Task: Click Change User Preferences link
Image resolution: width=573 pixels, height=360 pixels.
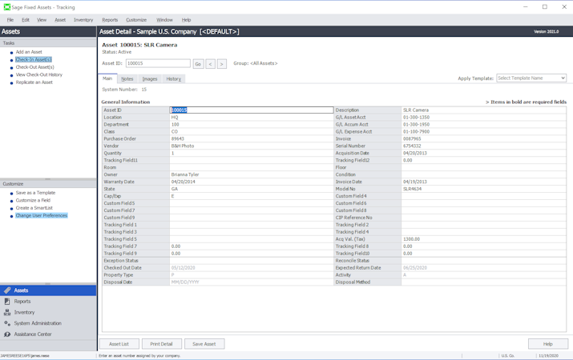Action: 42,215
